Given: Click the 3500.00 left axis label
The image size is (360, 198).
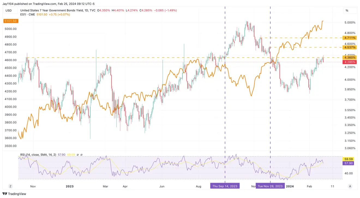Looking at the screenshot, I should (11, 146).
